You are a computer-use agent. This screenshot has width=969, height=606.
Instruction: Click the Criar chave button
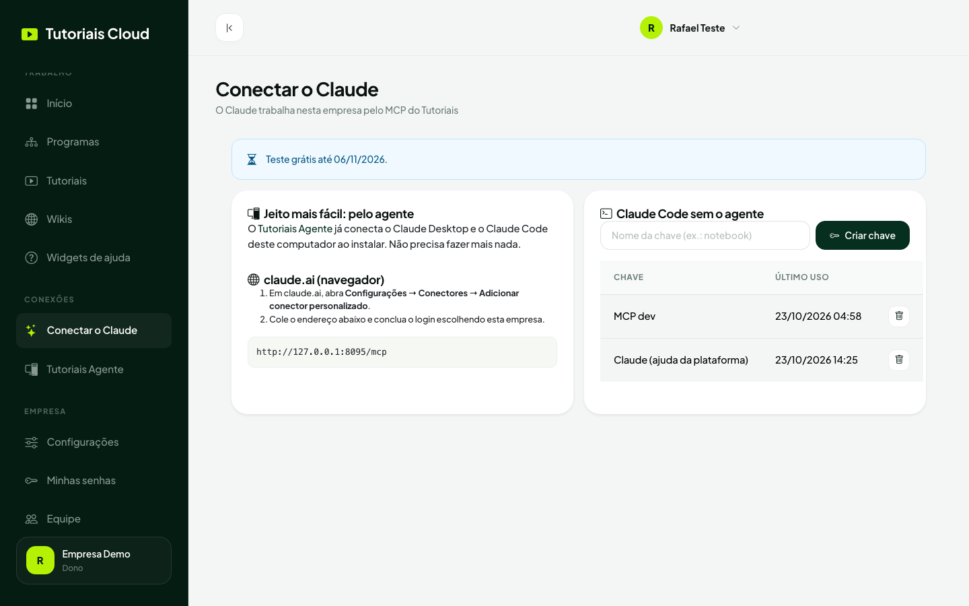click(x=863, y=235)
